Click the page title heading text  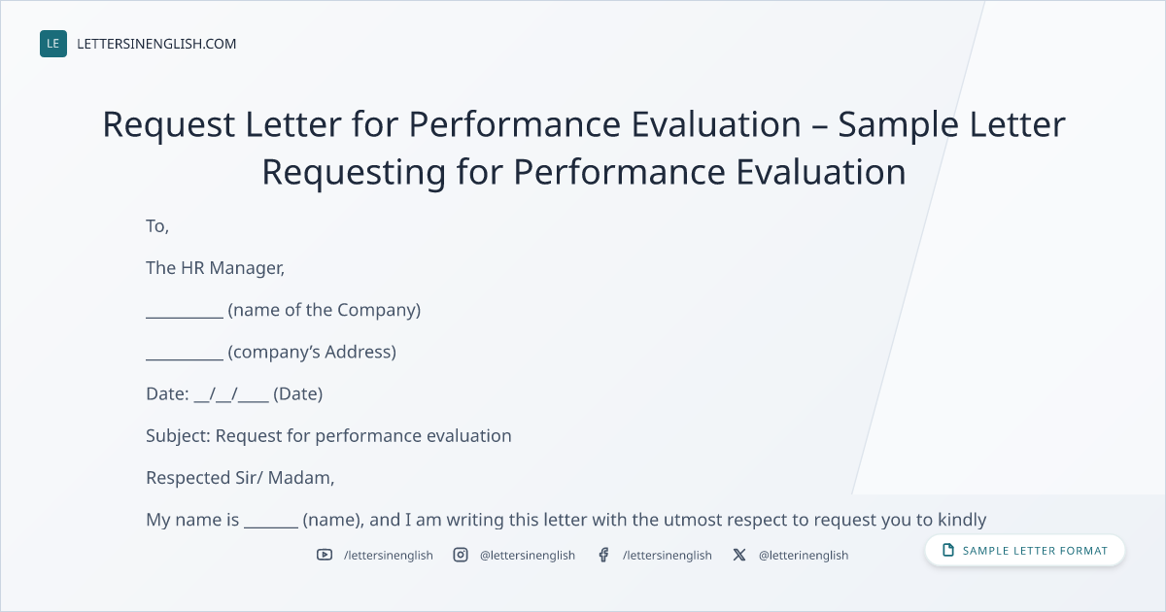coord(584,148)
